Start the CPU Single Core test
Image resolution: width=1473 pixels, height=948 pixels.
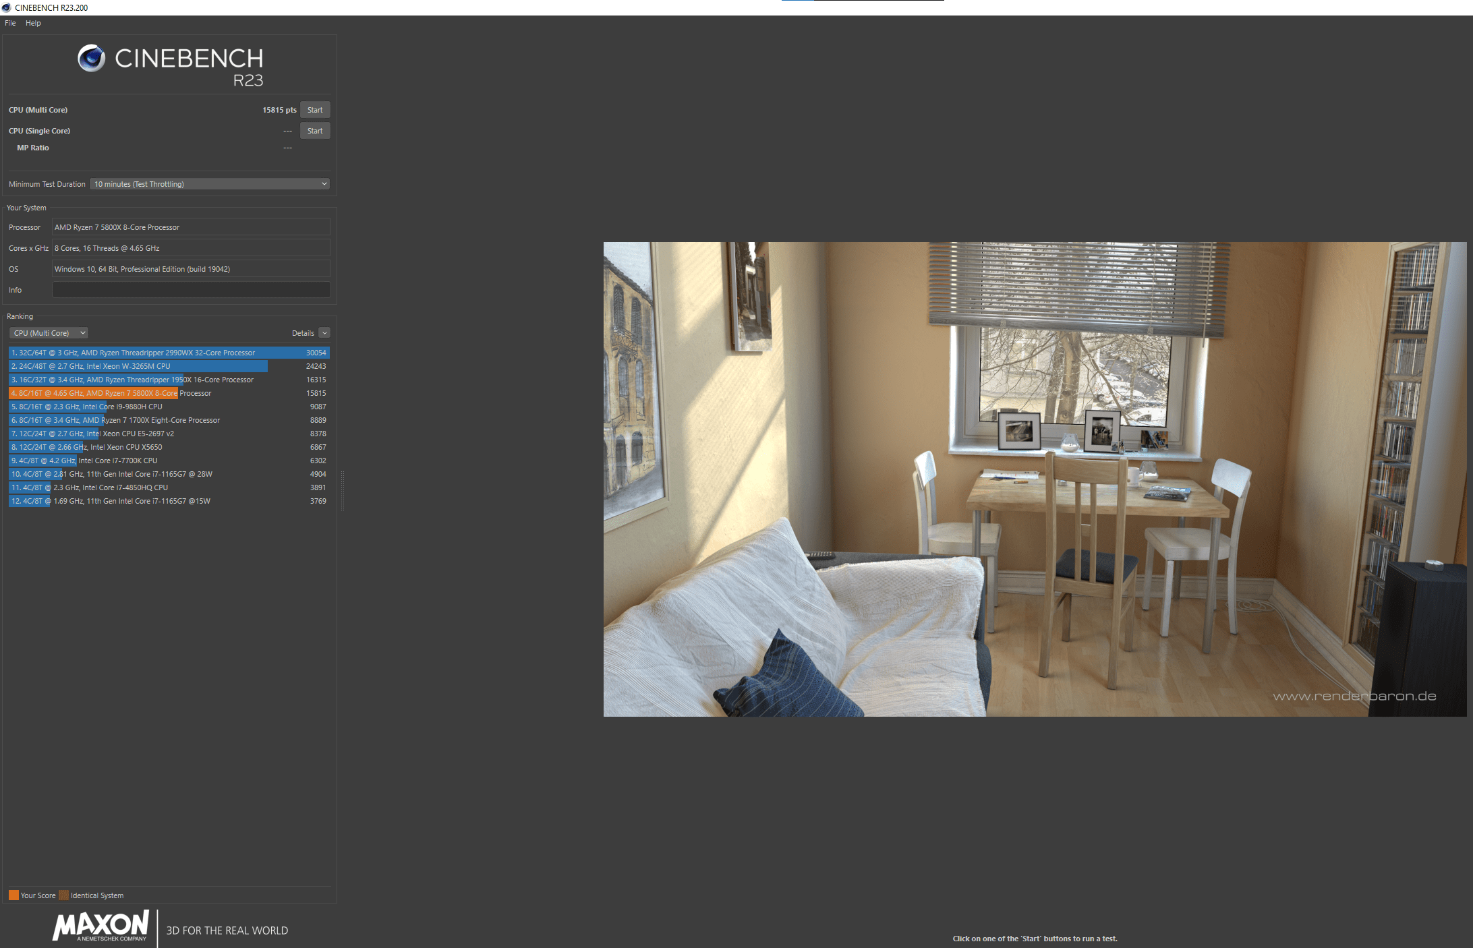pyautogui.click(x=315, y=131)
